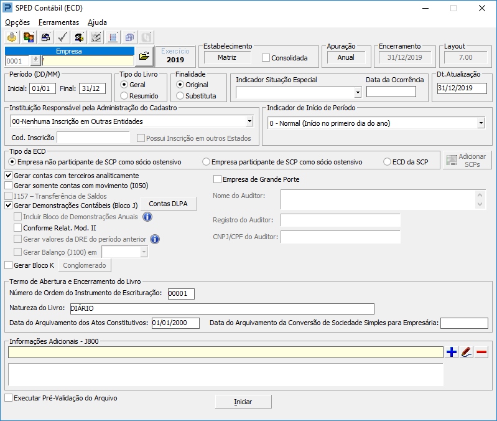Enable Gerar somente contas com movimento (I050)
Screen dimensions: 497x421
[x=9, y=186]
